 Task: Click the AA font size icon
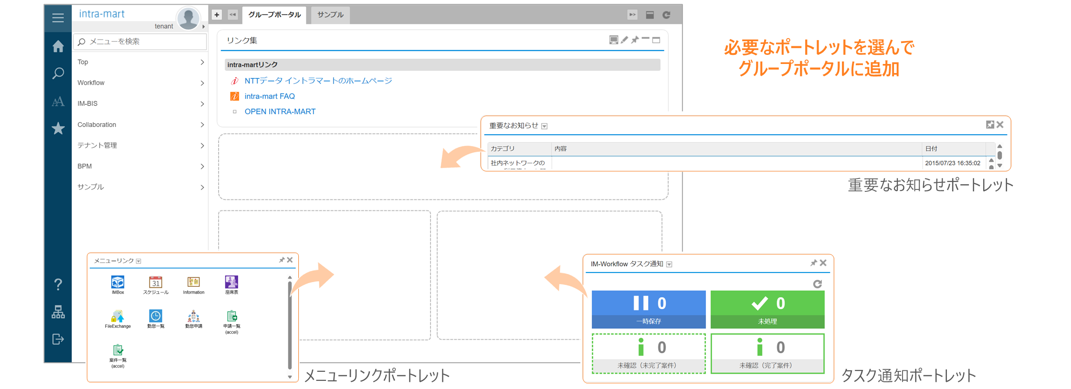coord(58,102)
